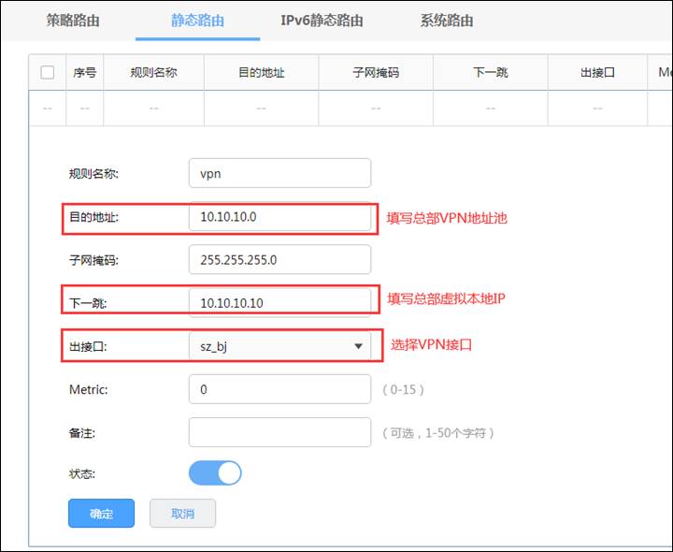673x552 pixels.
Task: Click the 子网掩码 field with 255.255.255.0
Action: click(279, 259)
